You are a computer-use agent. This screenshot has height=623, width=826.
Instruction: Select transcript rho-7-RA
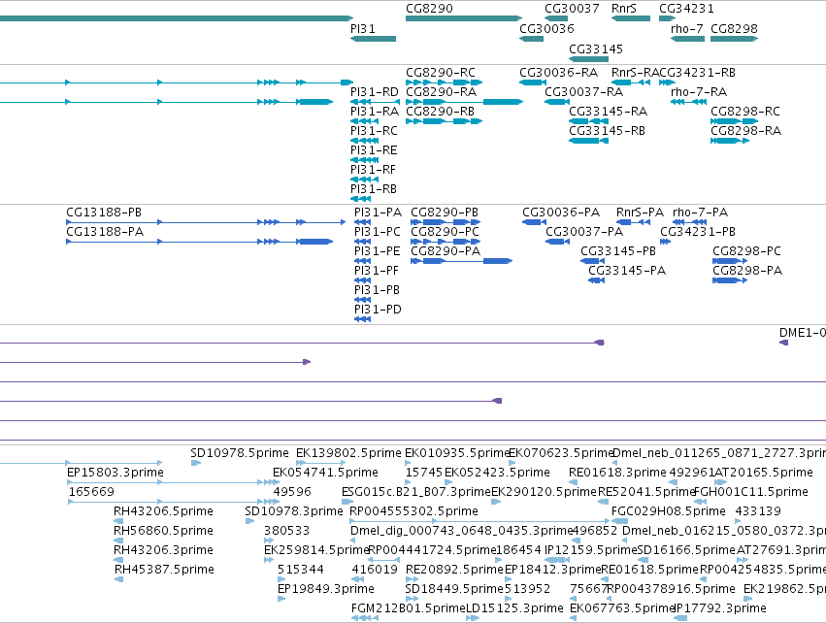coord(688,102)
